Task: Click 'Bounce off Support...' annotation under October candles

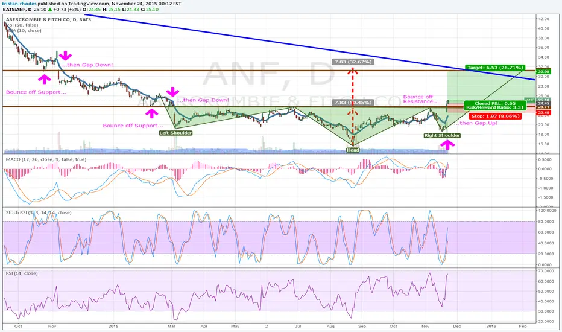Action: coord(36,92)
